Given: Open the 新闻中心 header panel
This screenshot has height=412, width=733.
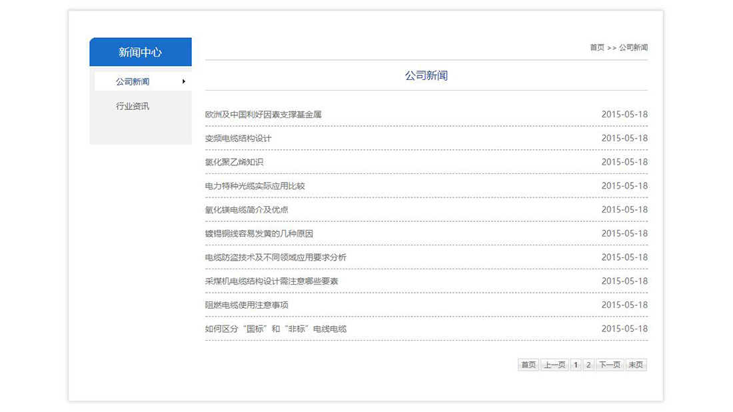Looking at the screenshot, I should (140, 51).
